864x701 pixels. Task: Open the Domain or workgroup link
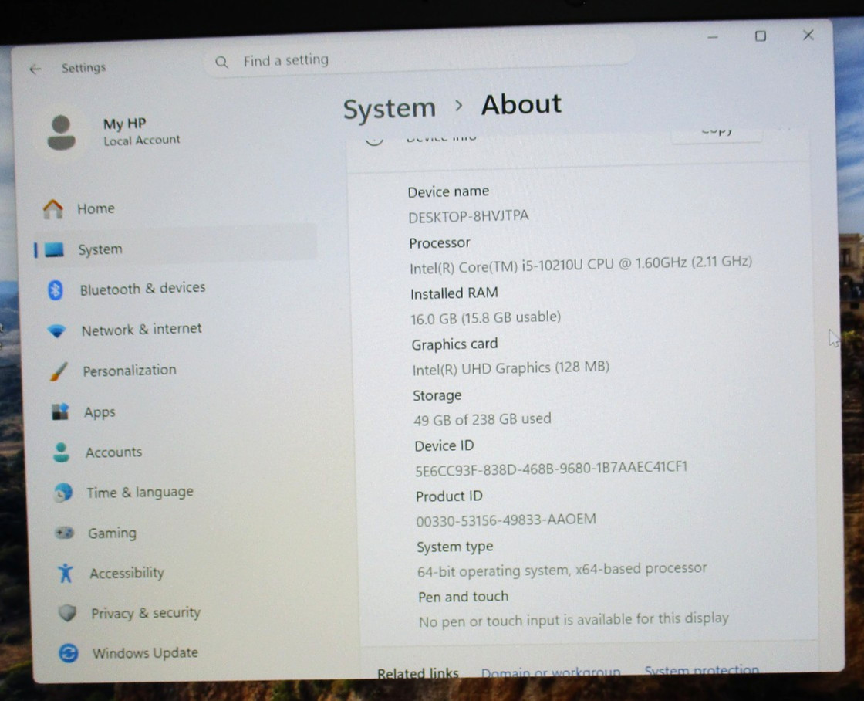[551, 673]
